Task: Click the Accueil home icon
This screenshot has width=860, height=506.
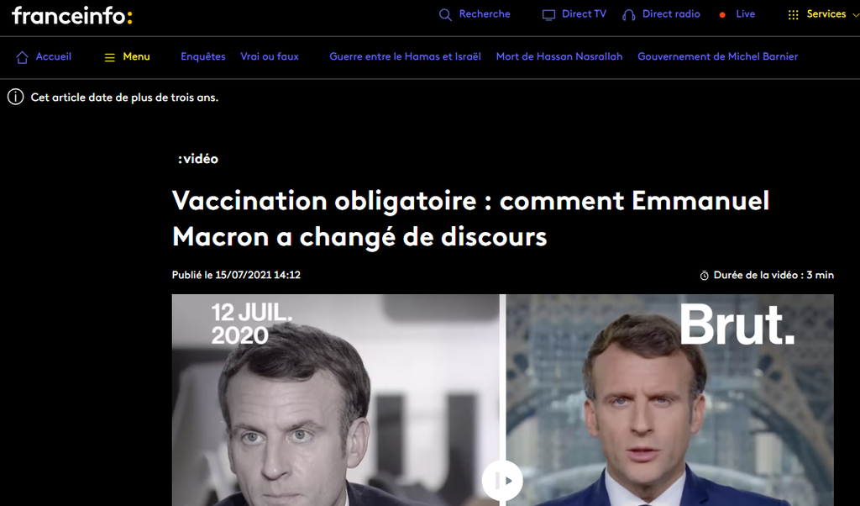Action: (x=23, y=57)
